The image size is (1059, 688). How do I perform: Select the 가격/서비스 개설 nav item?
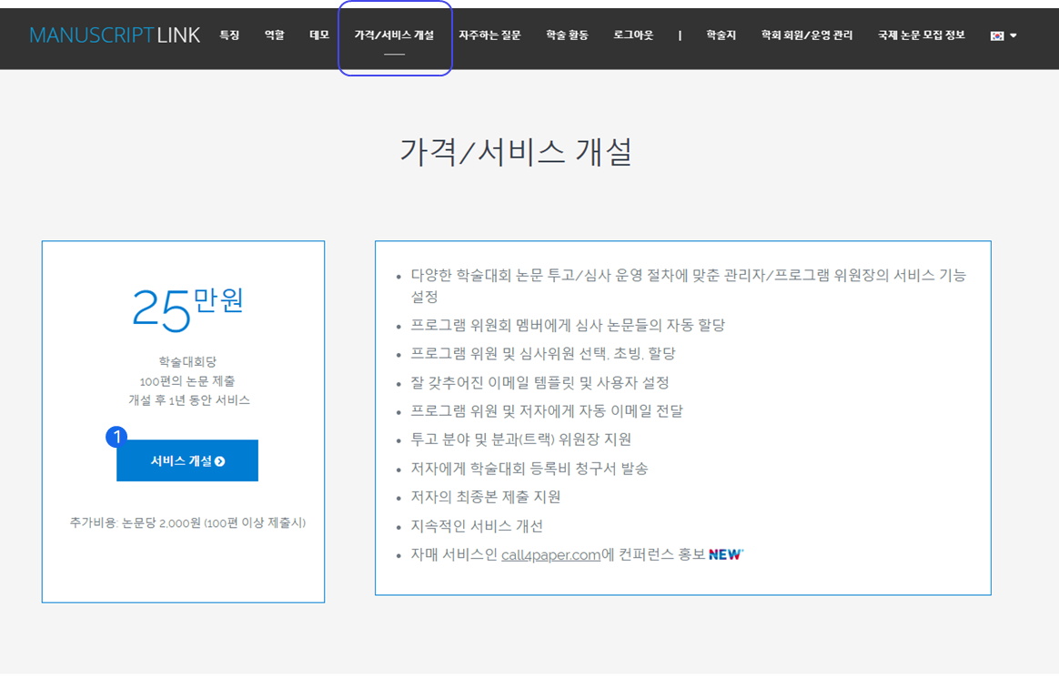pyautogui.click(x=395, y=35)
